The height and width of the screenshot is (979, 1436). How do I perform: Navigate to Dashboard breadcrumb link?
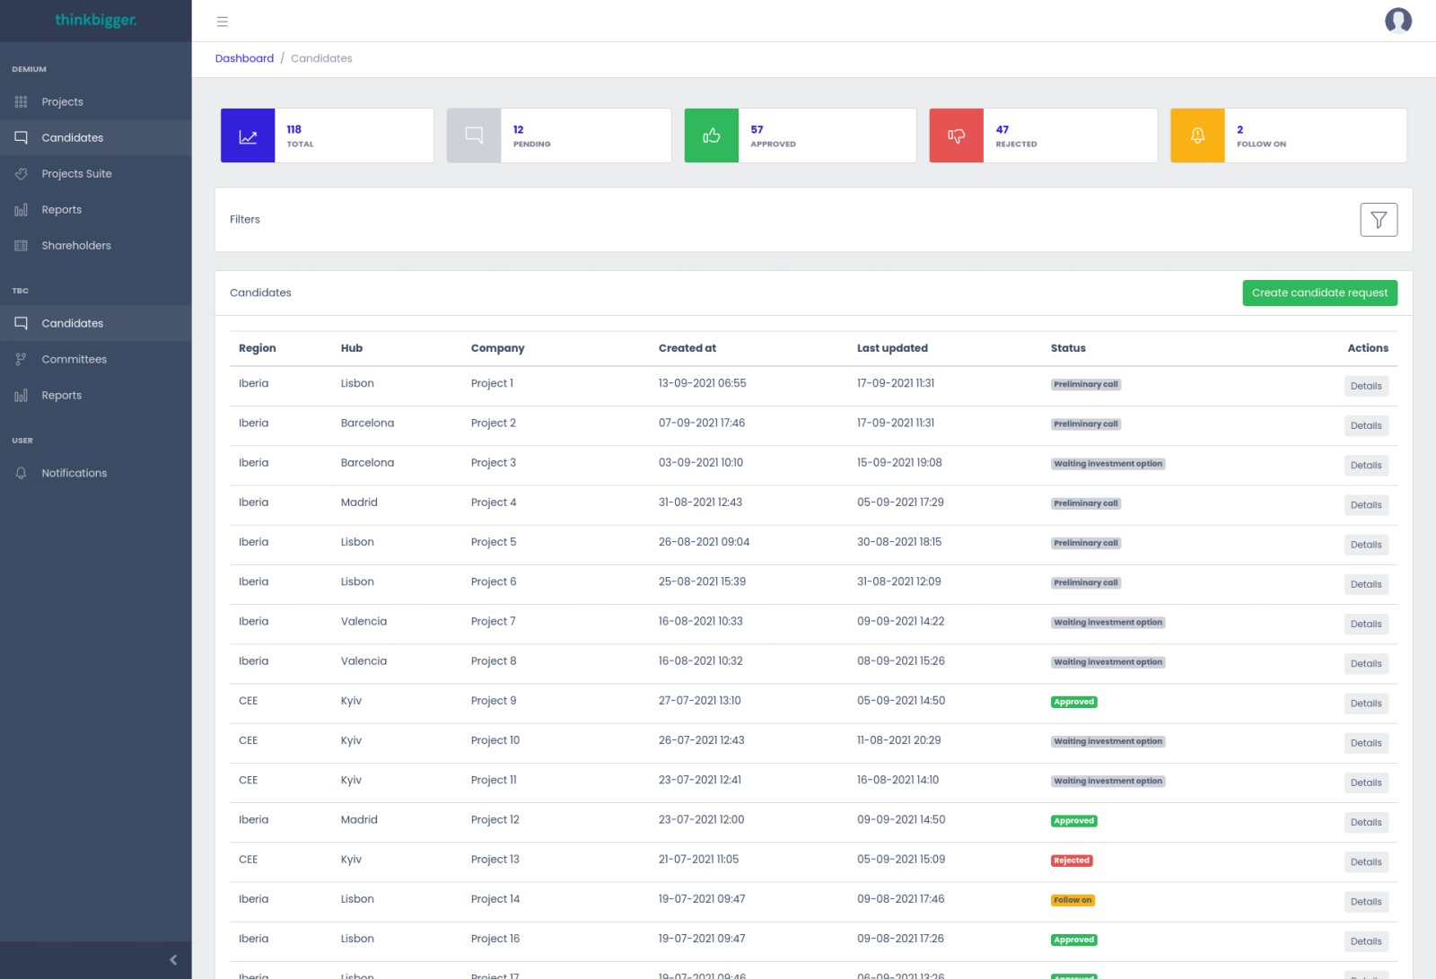244,59
